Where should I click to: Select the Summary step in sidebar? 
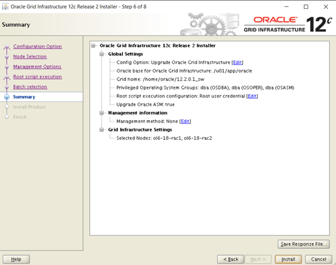(x=24, y=97)
